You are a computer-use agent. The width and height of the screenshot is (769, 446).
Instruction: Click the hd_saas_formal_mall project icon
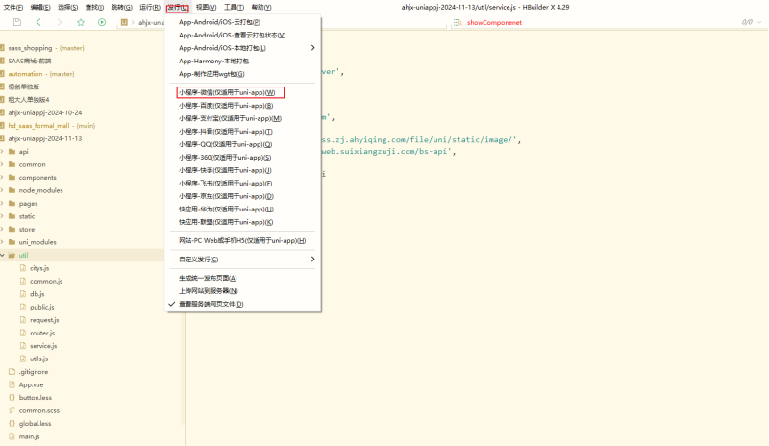click(3, 126)
